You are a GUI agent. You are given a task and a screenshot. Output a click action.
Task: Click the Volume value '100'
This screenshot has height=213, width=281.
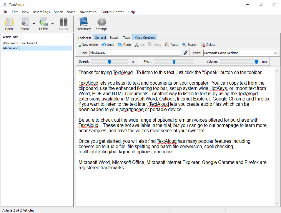(x=264, y=62)
